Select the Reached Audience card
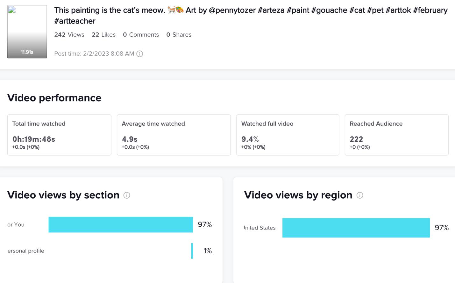 (x=396, y=135)
